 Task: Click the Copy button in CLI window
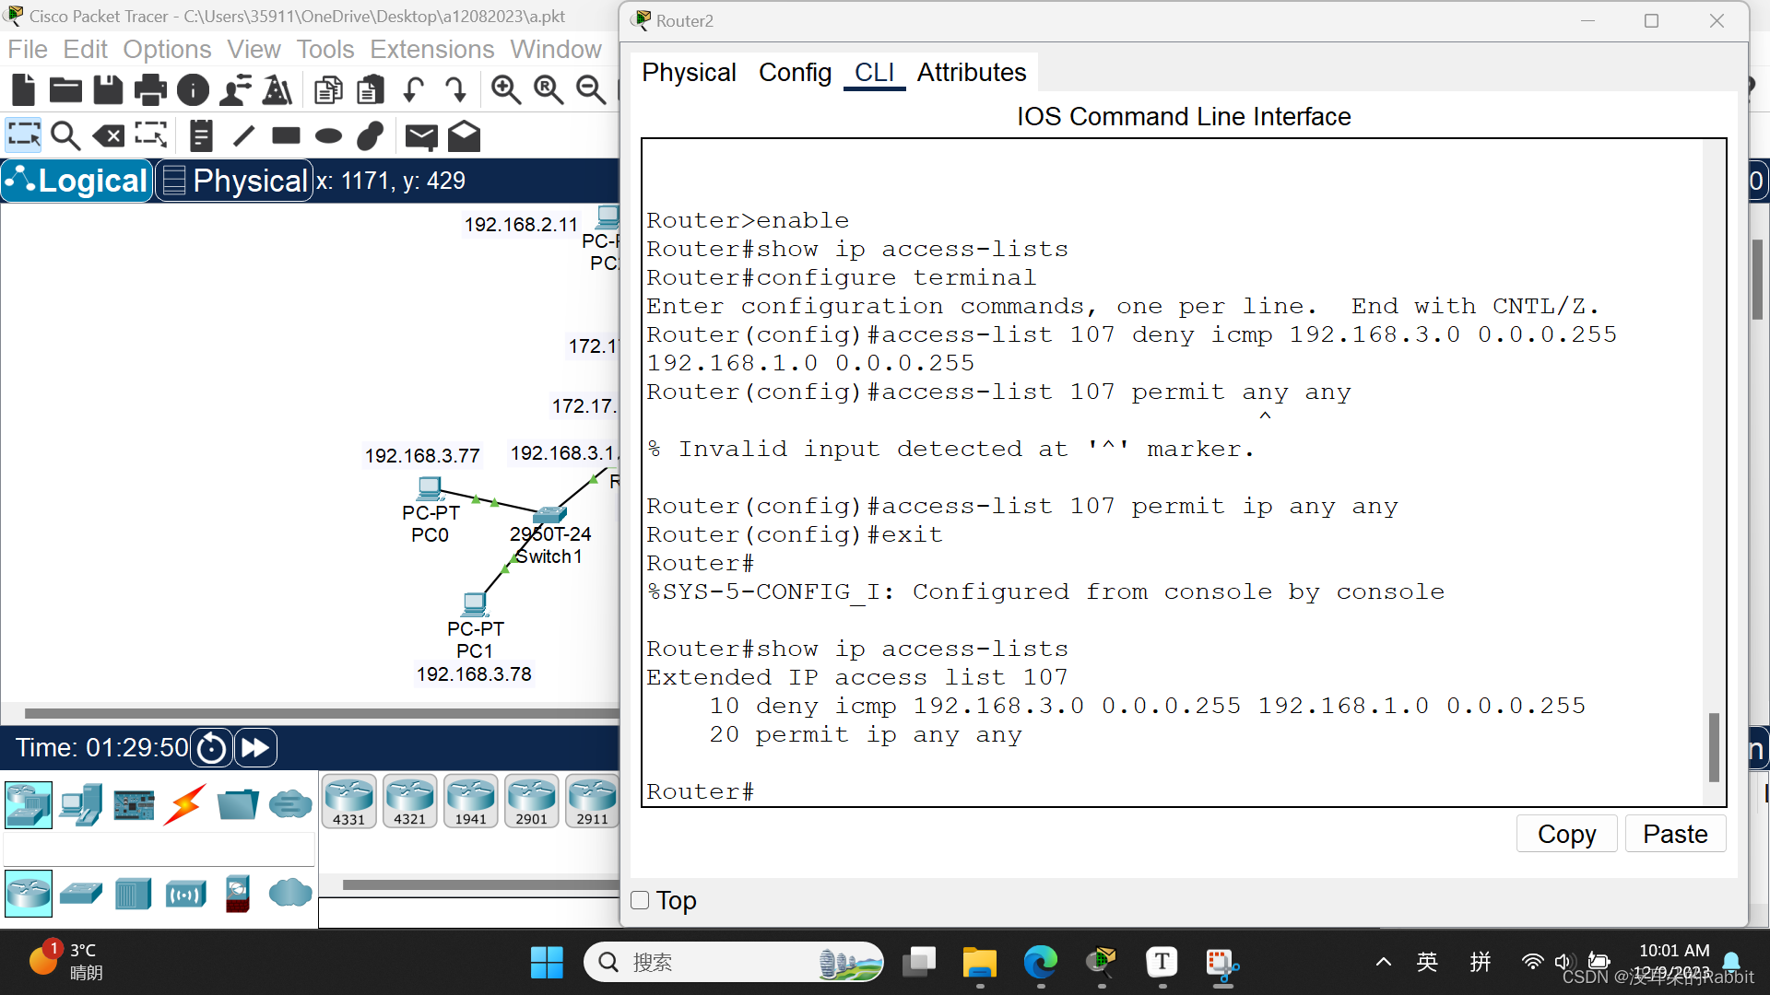point(1567,834)
